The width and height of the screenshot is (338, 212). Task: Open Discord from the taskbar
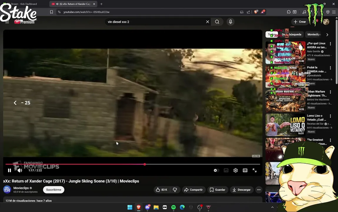[147, 207]
